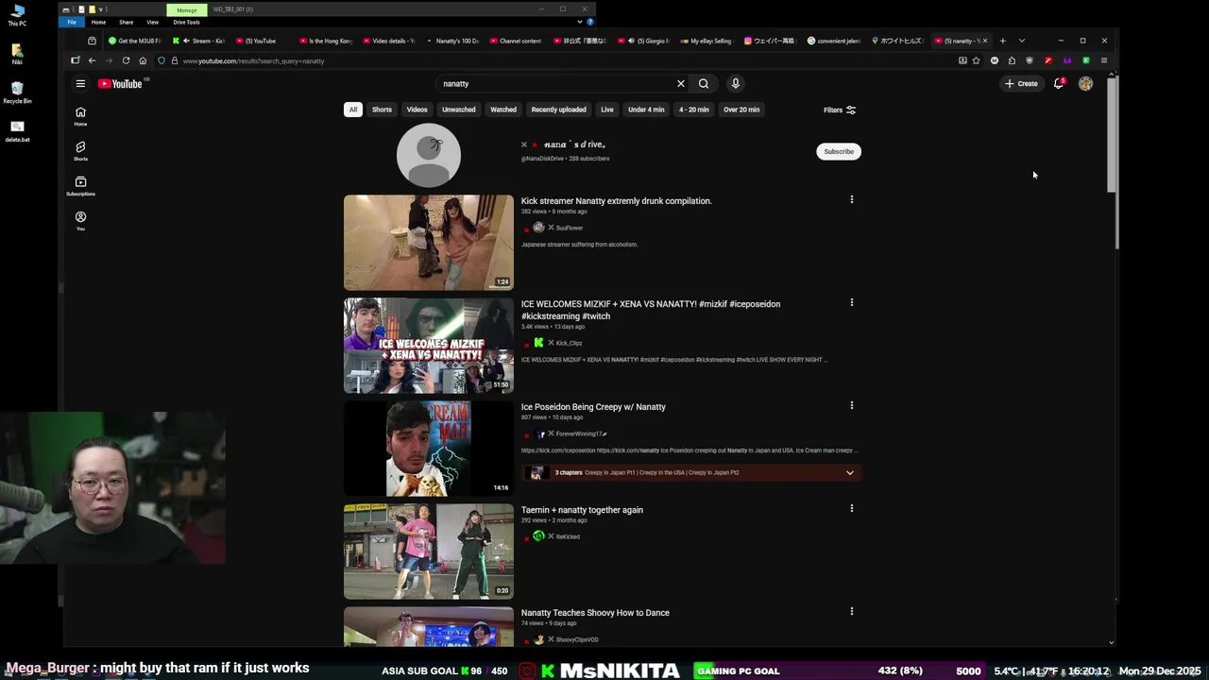This screenshot has width=1209, height=680.
Task: Run the search with the magnifier button
Action: (x=704, y=84)
